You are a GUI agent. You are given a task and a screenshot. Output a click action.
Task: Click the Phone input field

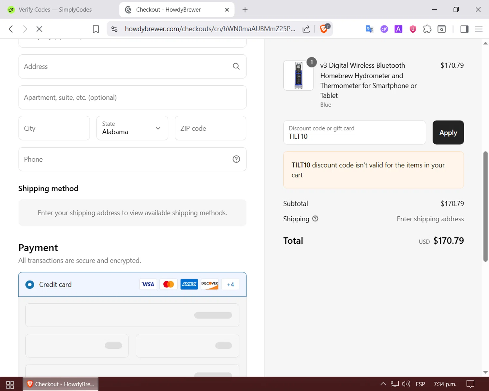click(x=132, y=159)
